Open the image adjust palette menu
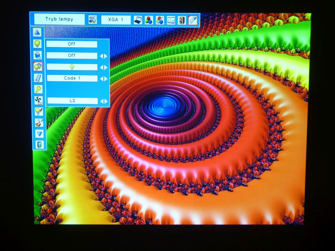This screenshot has height=251, width=335. [x=160, y=20]
